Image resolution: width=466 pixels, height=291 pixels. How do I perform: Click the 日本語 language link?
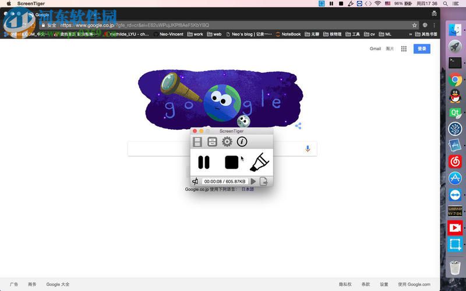click(248, 189)
